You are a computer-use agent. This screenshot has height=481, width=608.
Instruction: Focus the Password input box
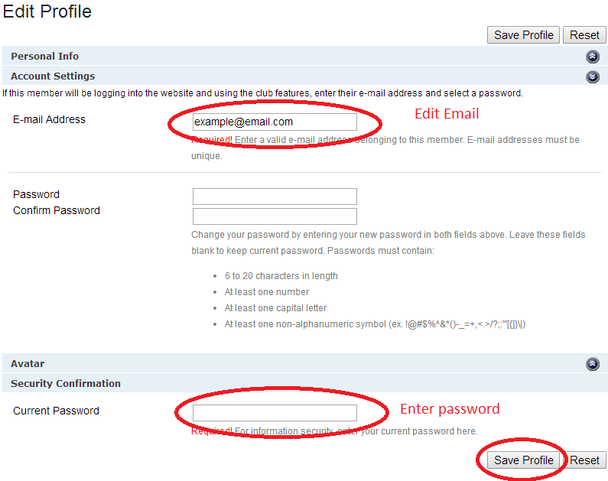275,197
